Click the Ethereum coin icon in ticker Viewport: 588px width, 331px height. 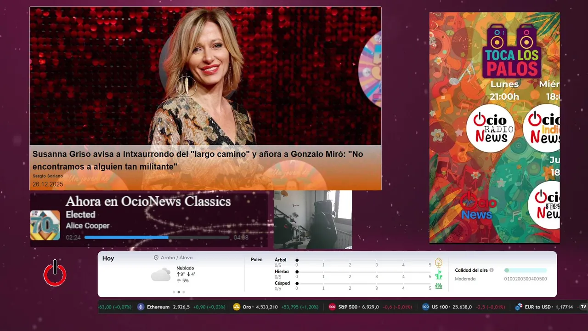[141, 307]
